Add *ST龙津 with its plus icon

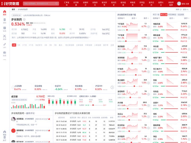point(149,38)
